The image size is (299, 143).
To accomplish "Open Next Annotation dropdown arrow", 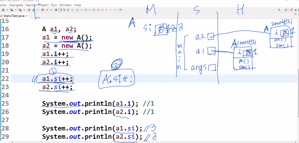I will click(82, 10).
